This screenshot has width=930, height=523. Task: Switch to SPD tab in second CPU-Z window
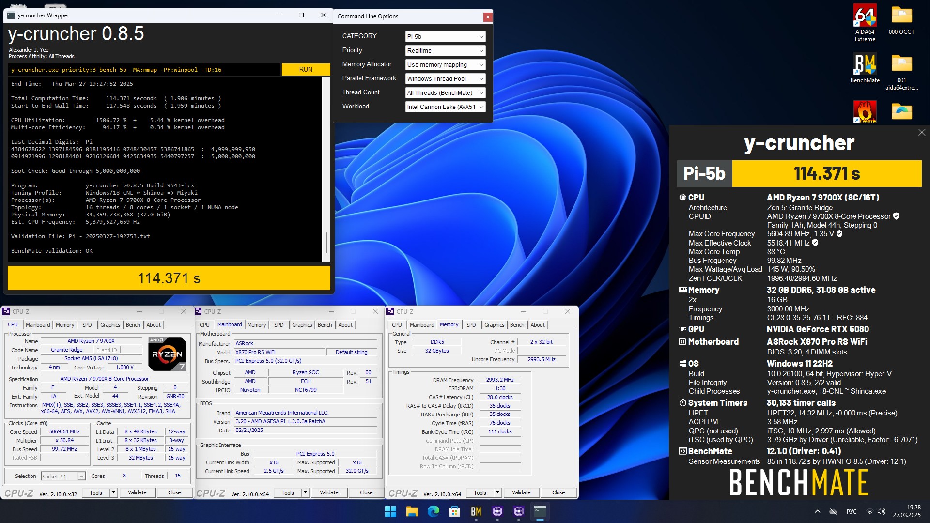pos(279,325)
